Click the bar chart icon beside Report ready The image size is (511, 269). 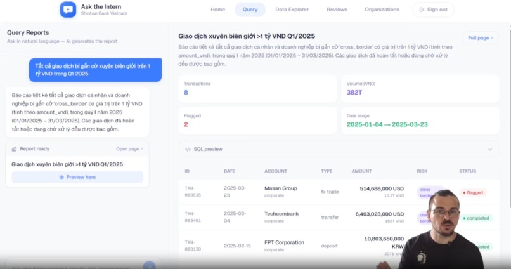point(14,149)
